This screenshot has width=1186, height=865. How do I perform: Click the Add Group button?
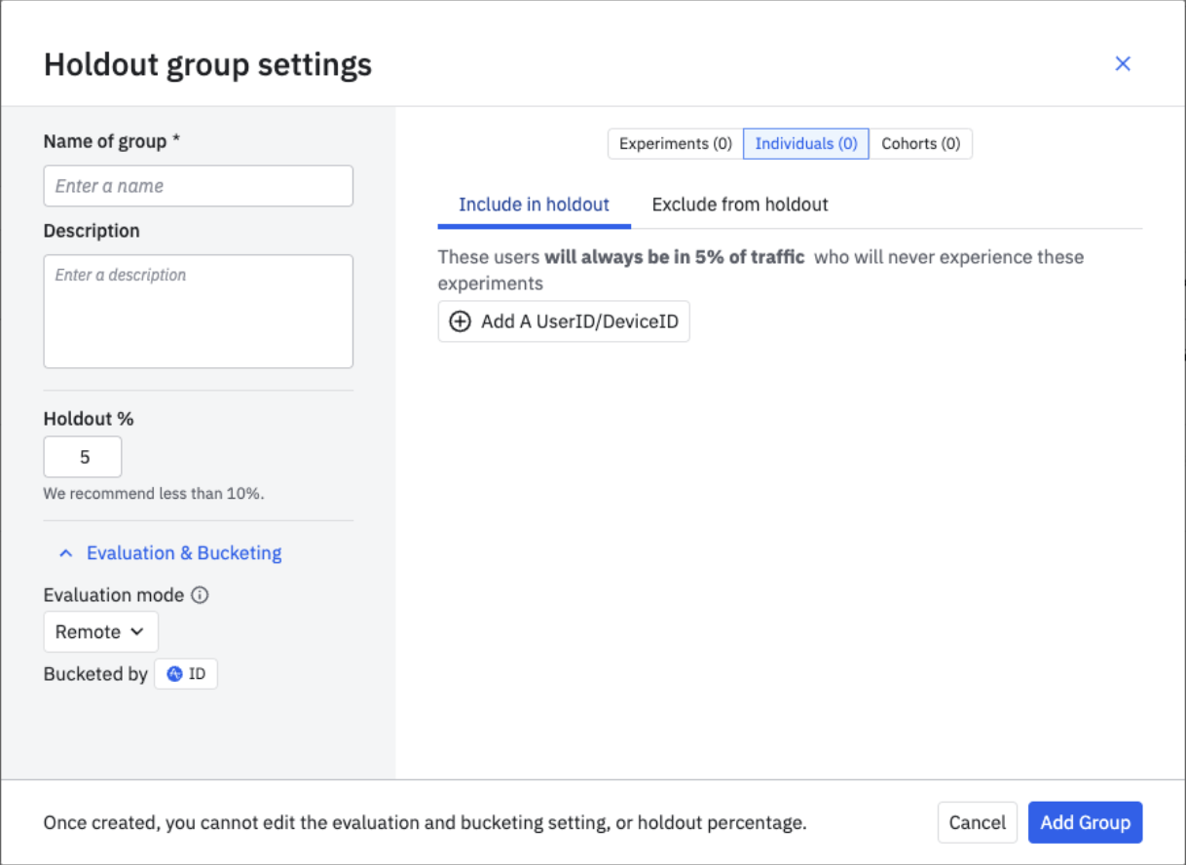pyautogui.click(x=1085, y=821)
